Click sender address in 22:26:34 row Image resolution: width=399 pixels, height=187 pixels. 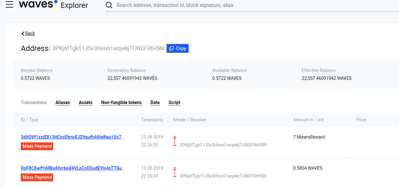click(223, 176)
